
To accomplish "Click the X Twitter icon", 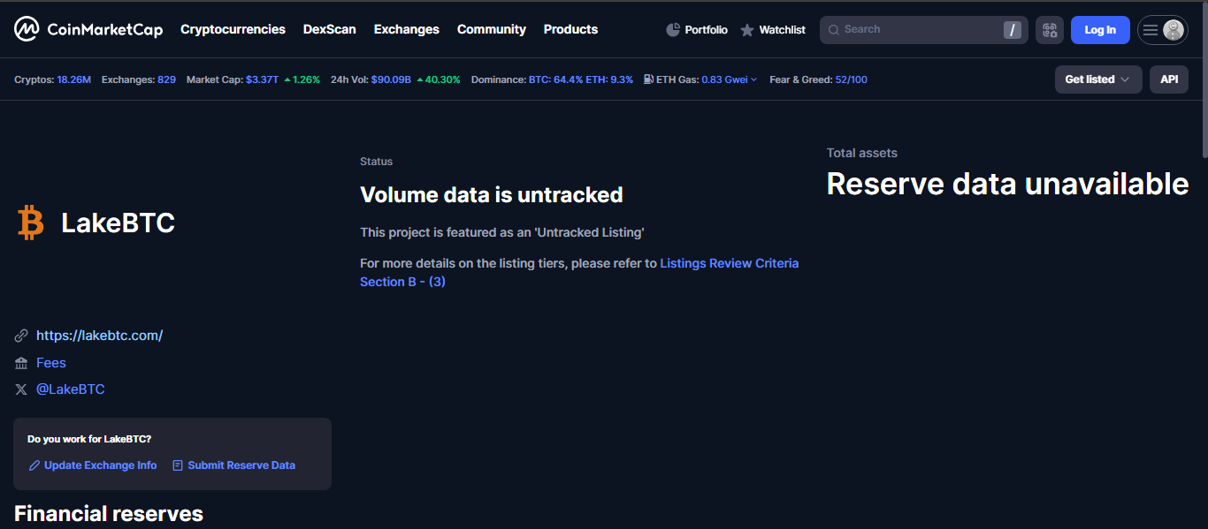I will (x=21, y=389).
